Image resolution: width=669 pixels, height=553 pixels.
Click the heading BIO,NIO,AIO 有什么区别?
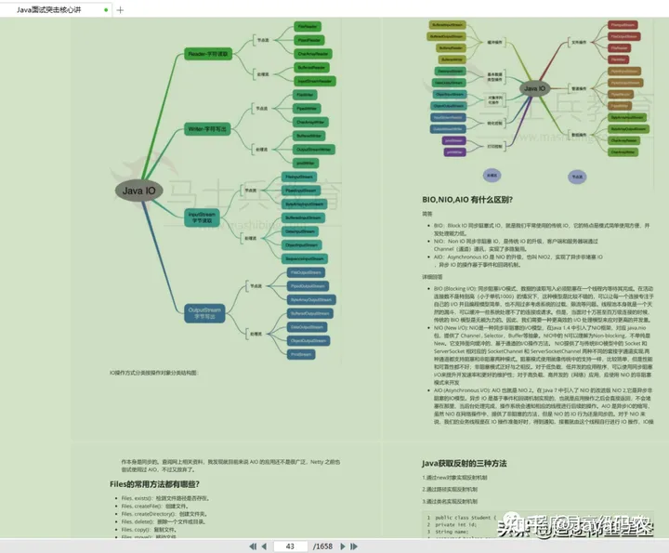tap(467, 199)
